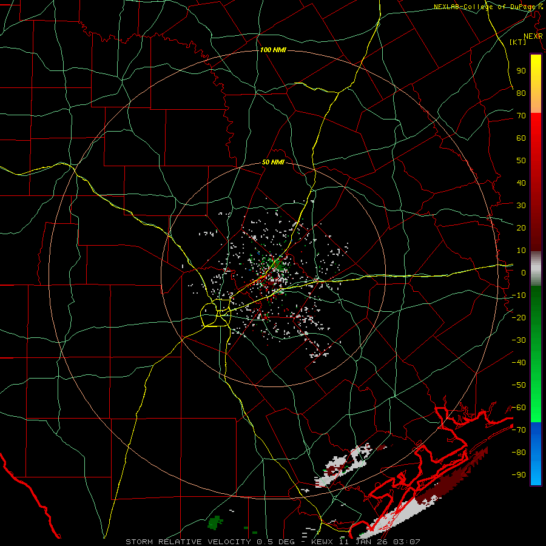Click the -90 value on the velocity scale
Viewport: 546px width, 546px height.
pyautogui.click(x=519, y=475)
